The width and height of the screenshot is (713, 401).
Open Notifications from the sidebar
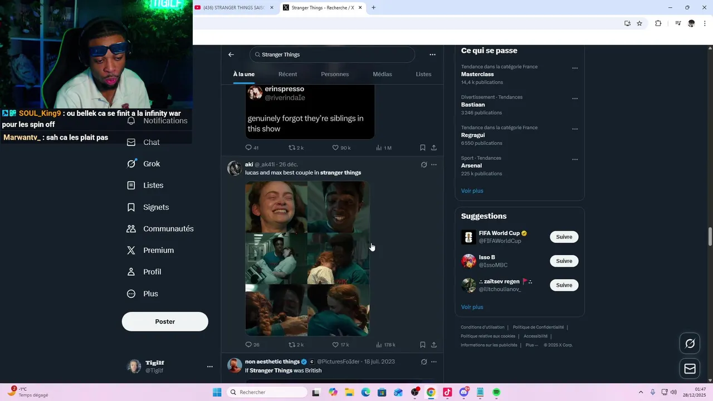(157, 121)
